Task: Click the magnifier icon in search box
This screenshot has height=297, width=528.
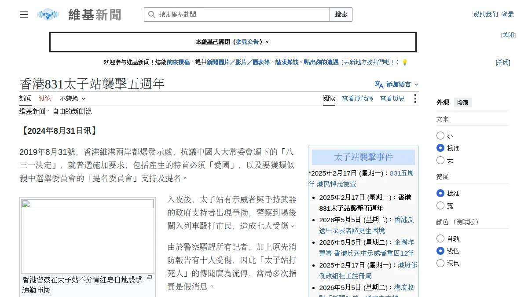Action: pyautogui.click(x=151, y=15)
